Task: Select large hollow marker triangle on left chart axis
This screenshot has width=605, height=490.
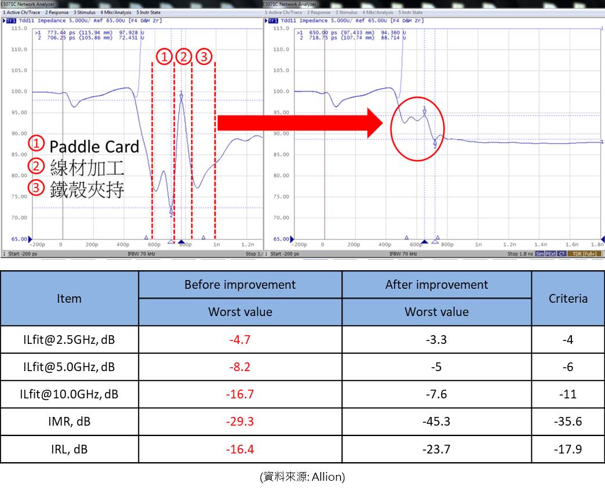Action: (171, 242)
